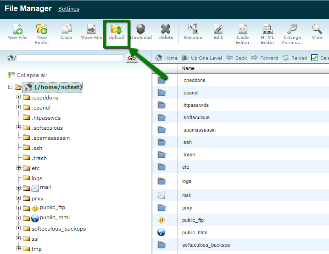Choose the Move File toolbar icon
This screenshot has width=329, height=254.
point(91,29)
